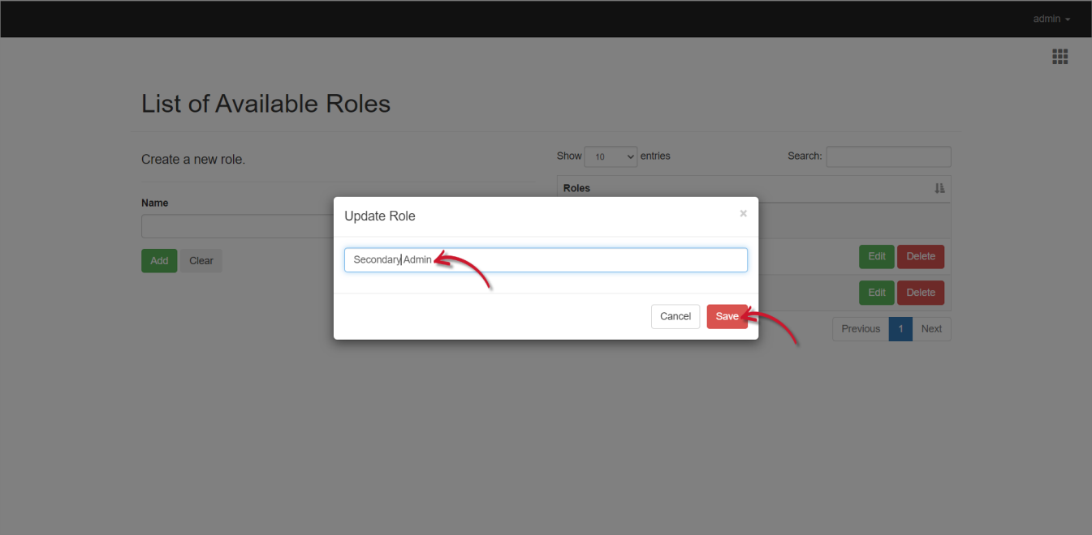Focus the Search box for roles
This screenshot has width=1092, height=535.
[x=888, y=156]
